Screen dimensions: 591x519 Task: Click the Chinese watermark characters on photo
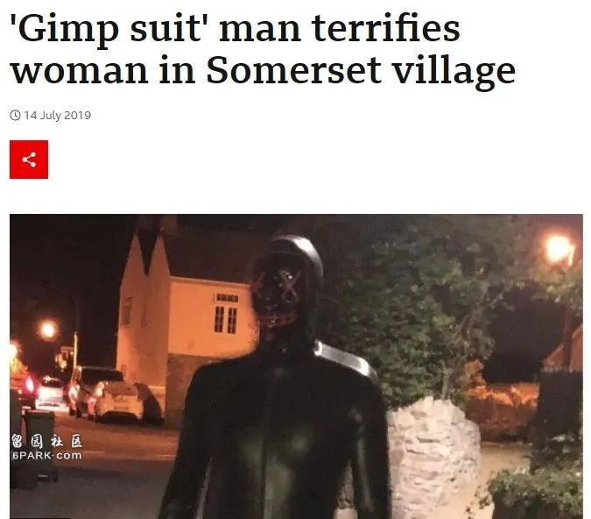point(46,441)
